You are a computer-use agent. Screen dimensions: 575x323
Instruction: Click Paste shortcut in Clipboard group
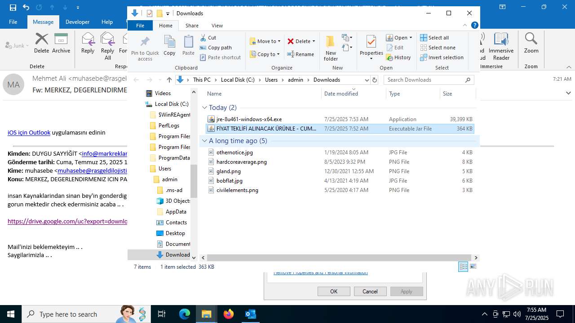[x=221, y=57]
